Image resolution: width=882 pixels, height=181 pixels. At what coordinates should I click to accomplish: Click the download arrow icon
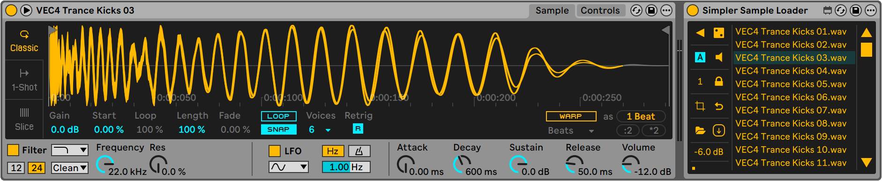(x=719, y=130)
